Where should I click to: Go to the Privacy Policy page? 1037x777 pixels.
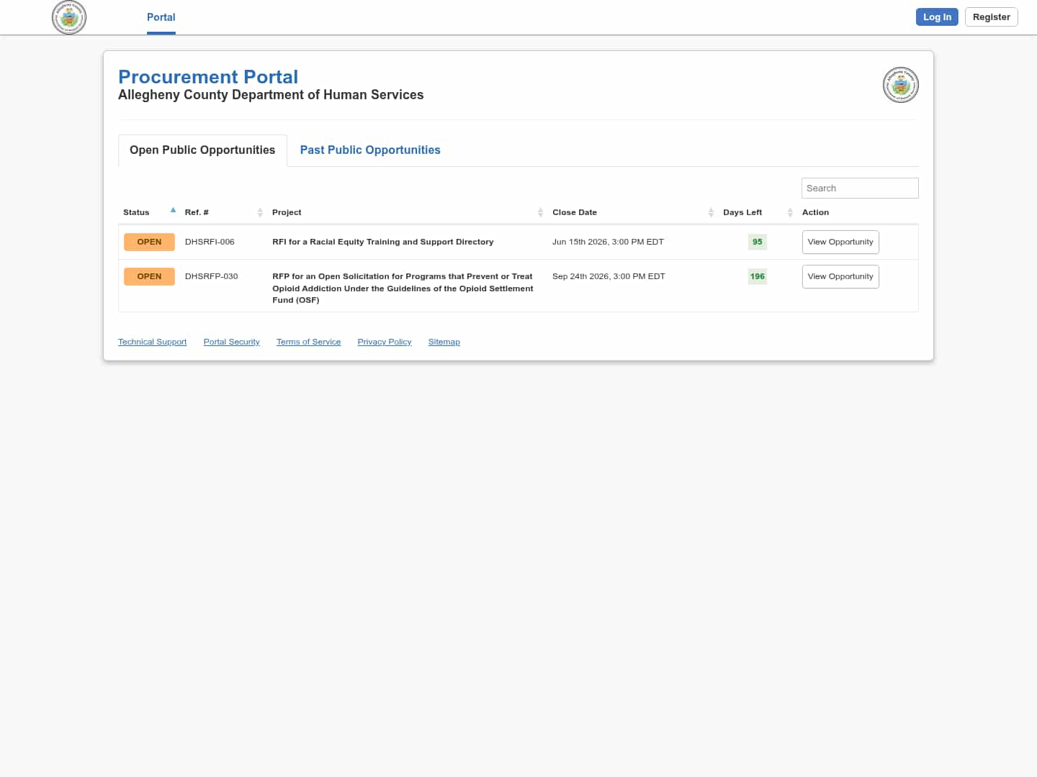(x=384, y=342)
